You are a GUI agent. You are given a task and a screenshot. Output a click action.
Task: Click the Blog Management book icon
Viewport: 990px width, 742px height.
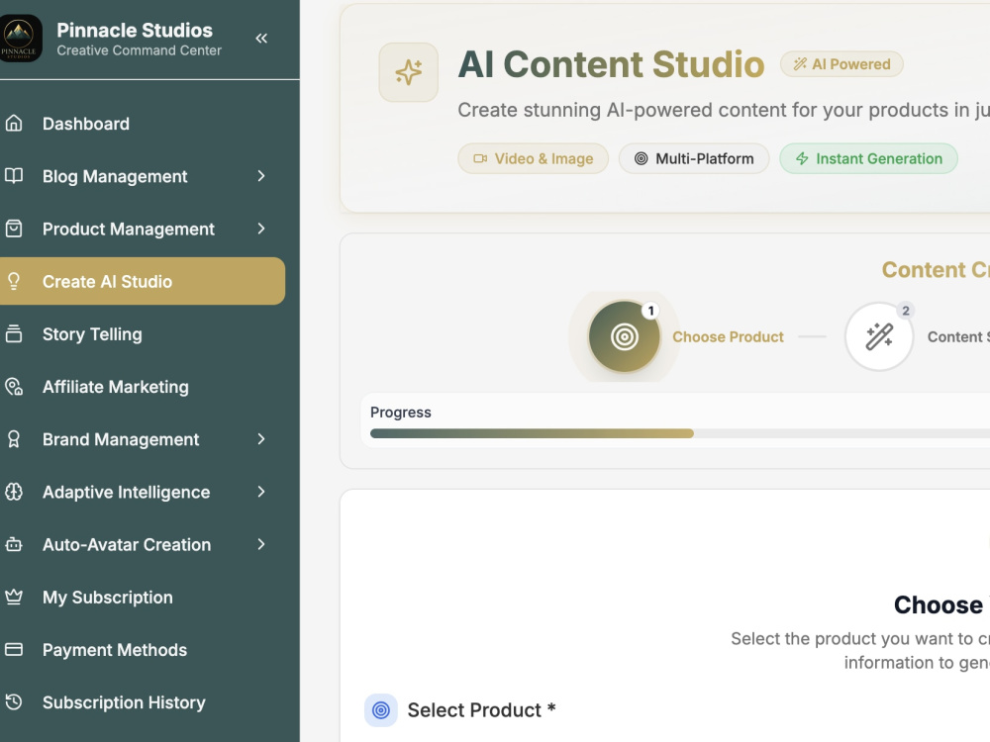14,175
